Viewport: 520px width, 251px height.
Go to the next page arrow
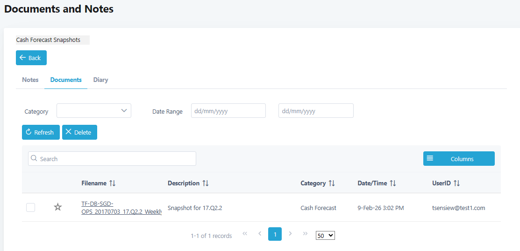290,234
